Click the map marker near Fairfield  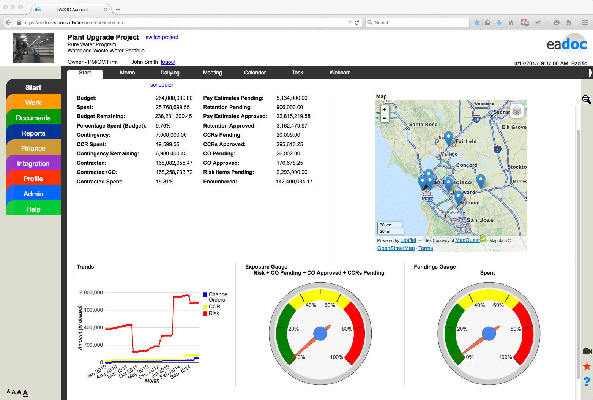pos(448,138)
